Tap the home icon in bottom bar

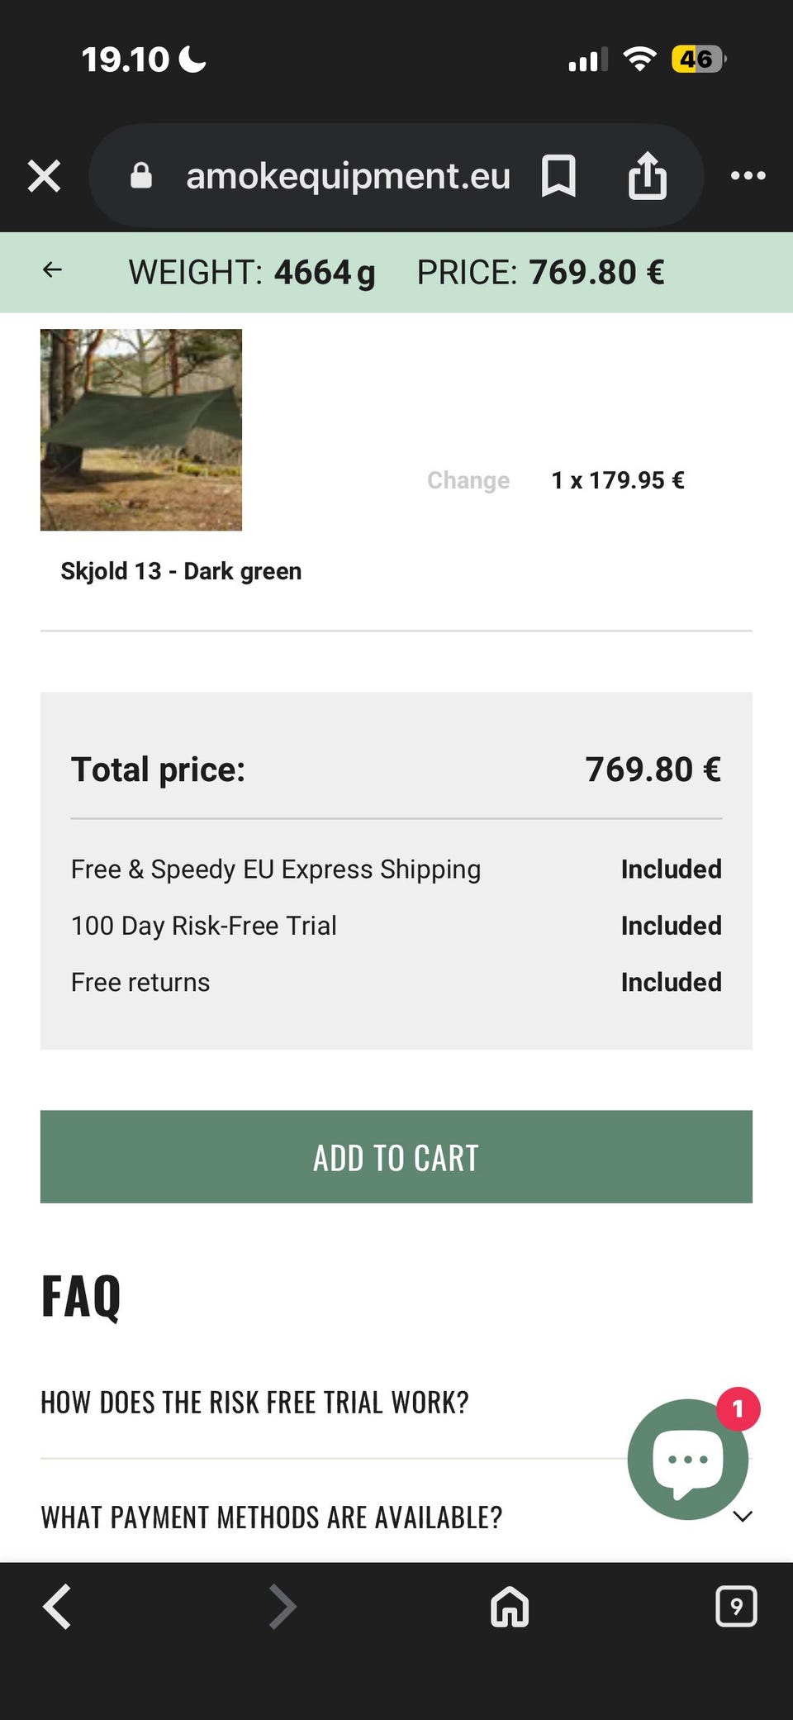coord(510,1607)
